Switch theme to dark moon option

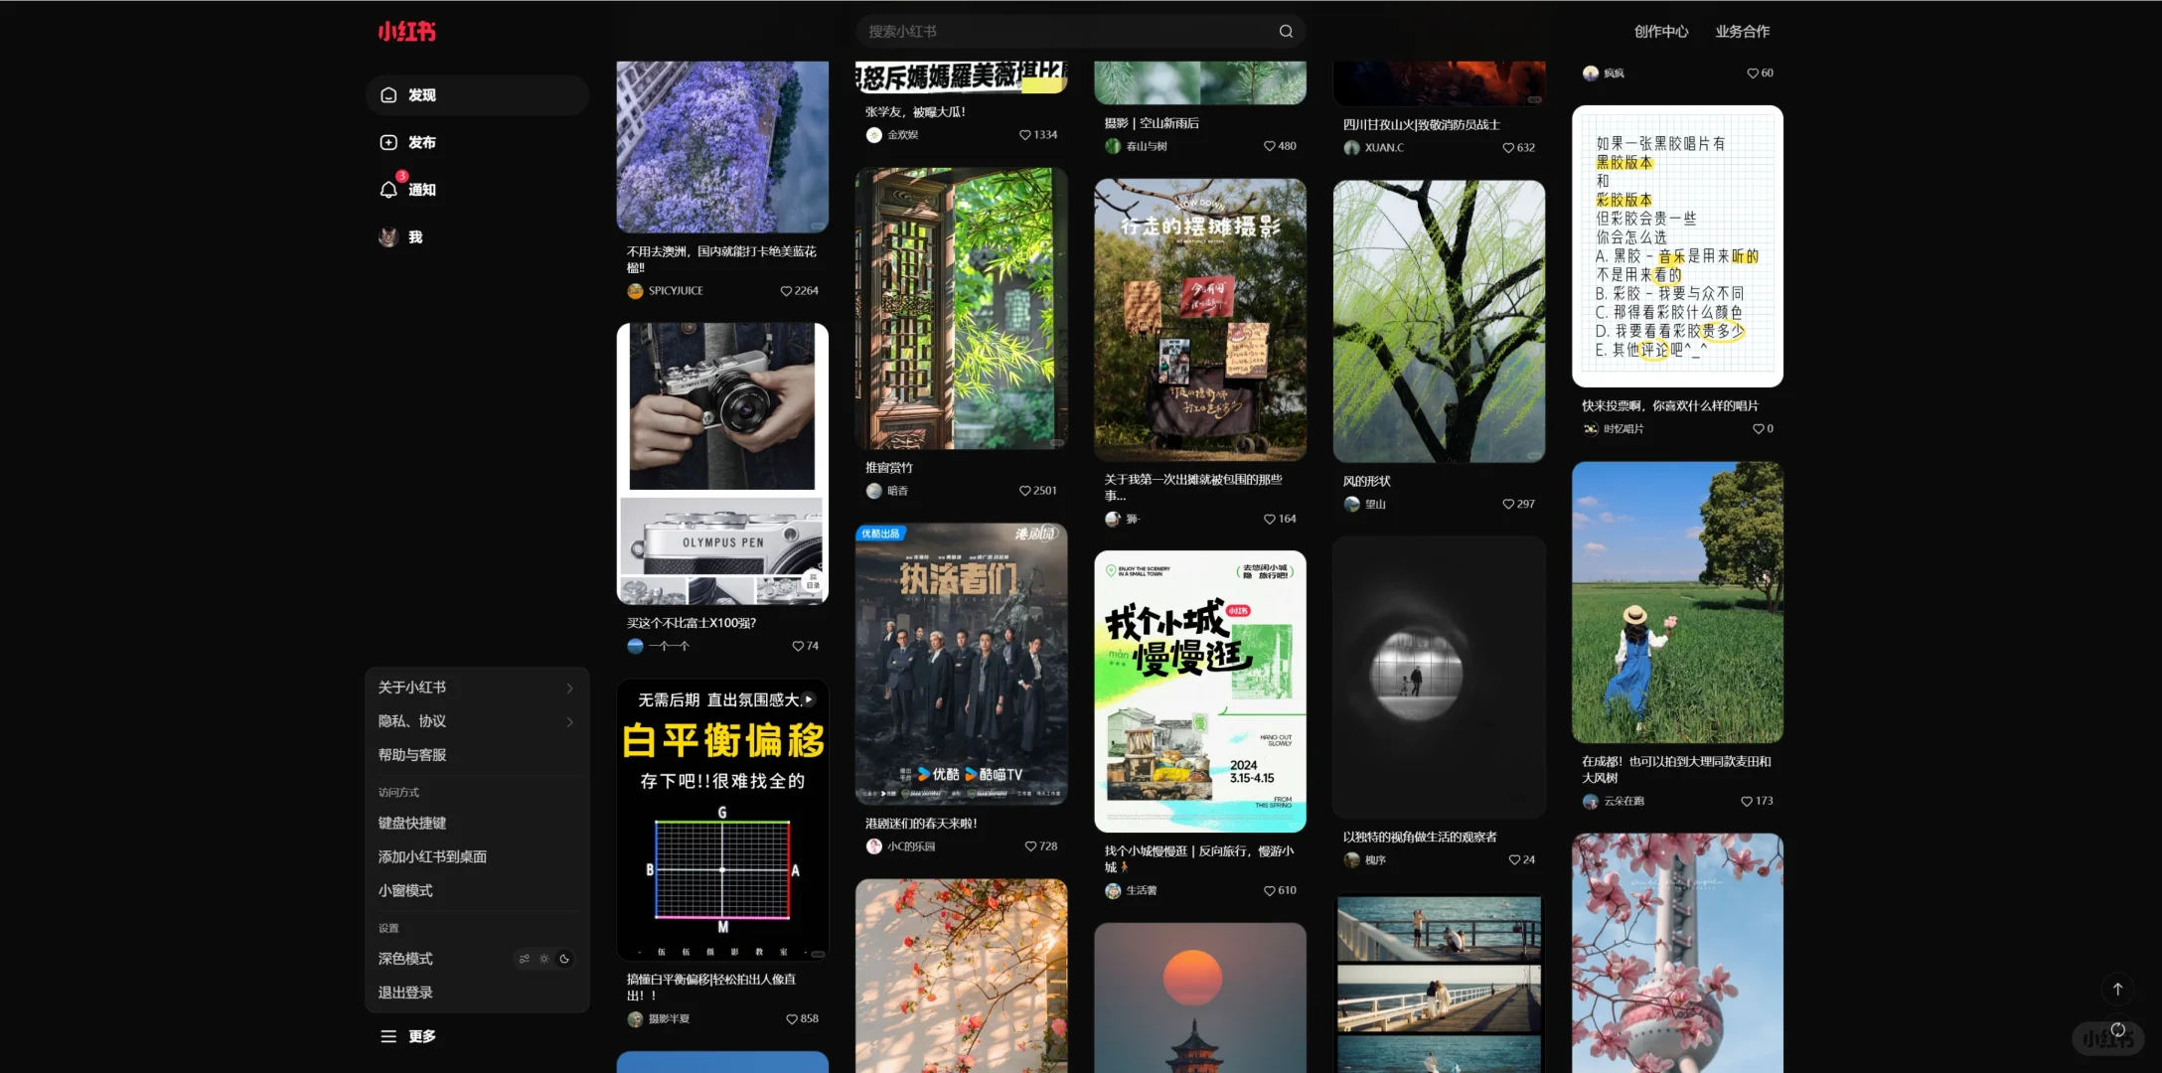(x=564, y=959)
